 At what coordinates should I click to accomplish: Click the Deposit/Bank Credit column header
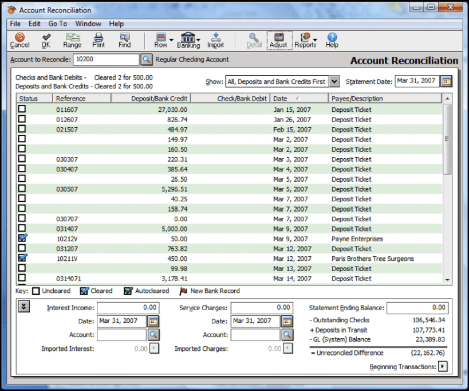click(151, 99)
